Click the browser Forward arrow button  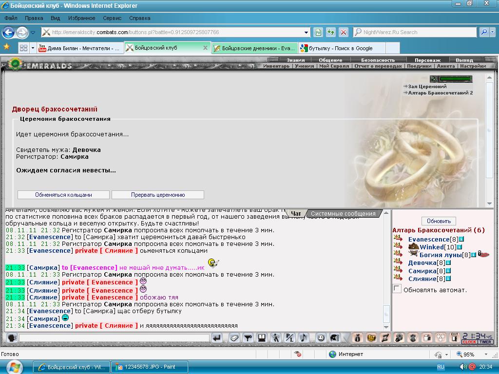tap(22, 32)
